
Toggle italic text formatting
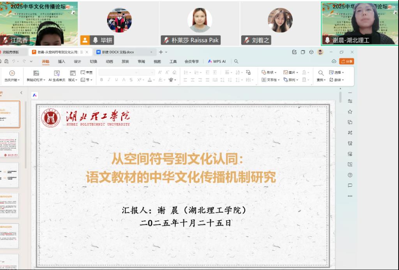tap(109, 80)
